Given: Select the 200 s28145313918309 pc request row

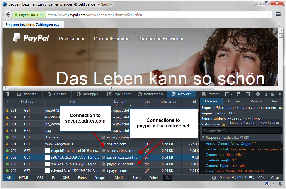Looking at the screenshot, I should 101,164.
